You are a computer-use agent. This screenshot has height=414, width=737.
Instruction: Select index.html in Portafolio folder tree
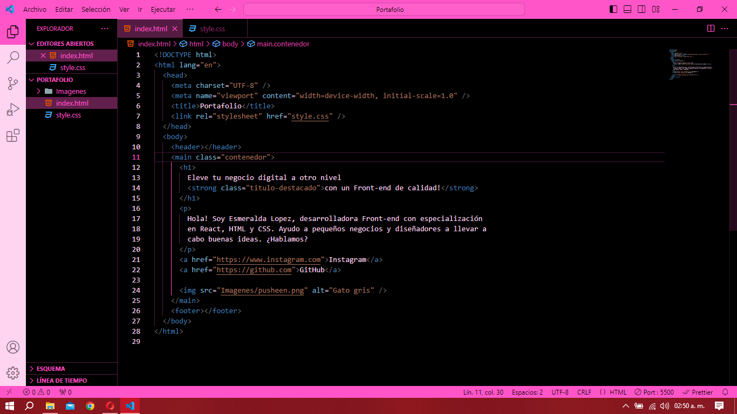72,103
